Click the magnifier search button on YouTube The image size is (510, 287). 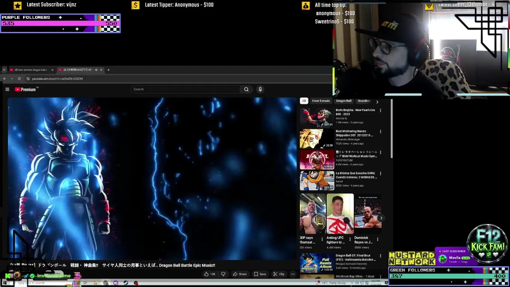pyautogui.click(x=246, y=89)
